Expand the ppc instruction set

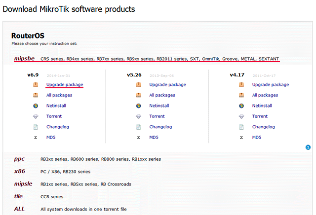(20, 159)
